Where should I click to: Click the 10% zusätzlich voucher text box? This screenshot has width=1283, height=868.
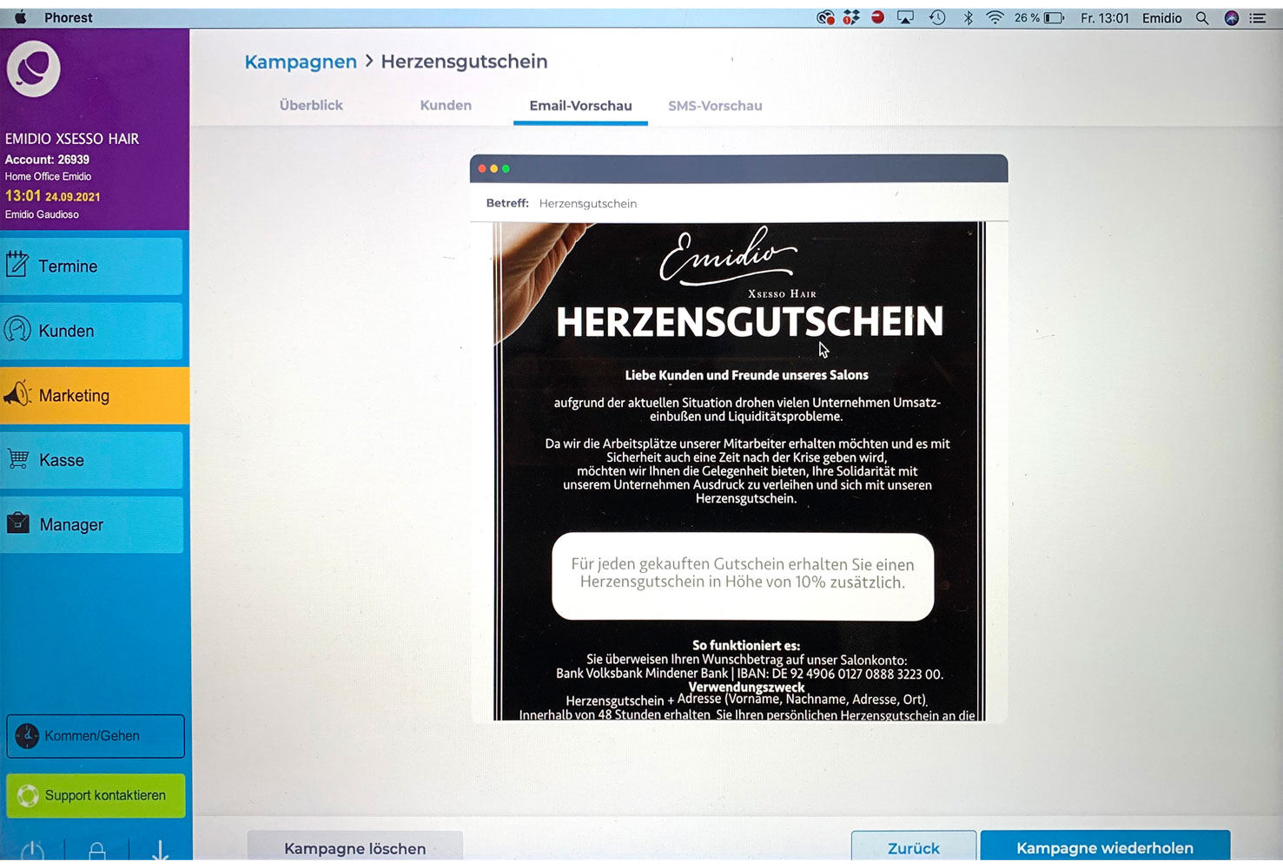tap(743, 576)
